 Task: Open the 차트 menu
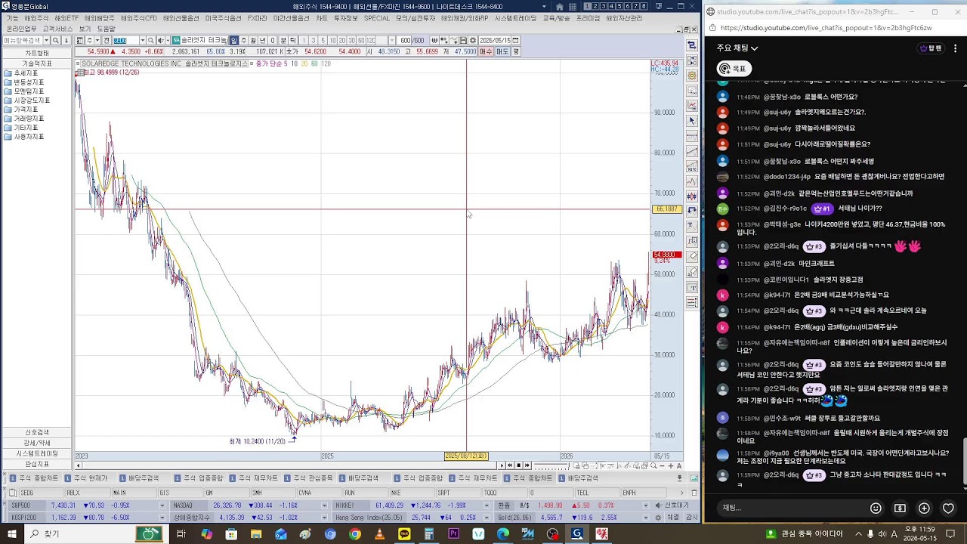322,18
